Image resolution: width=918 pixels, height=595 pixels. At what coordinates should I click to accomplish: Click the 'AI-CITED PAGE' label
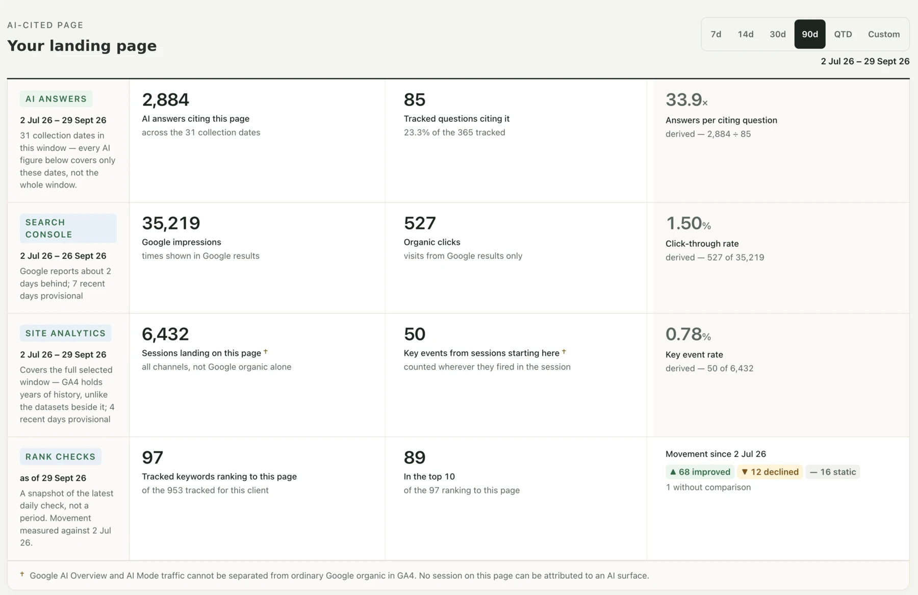pos(45,25)
